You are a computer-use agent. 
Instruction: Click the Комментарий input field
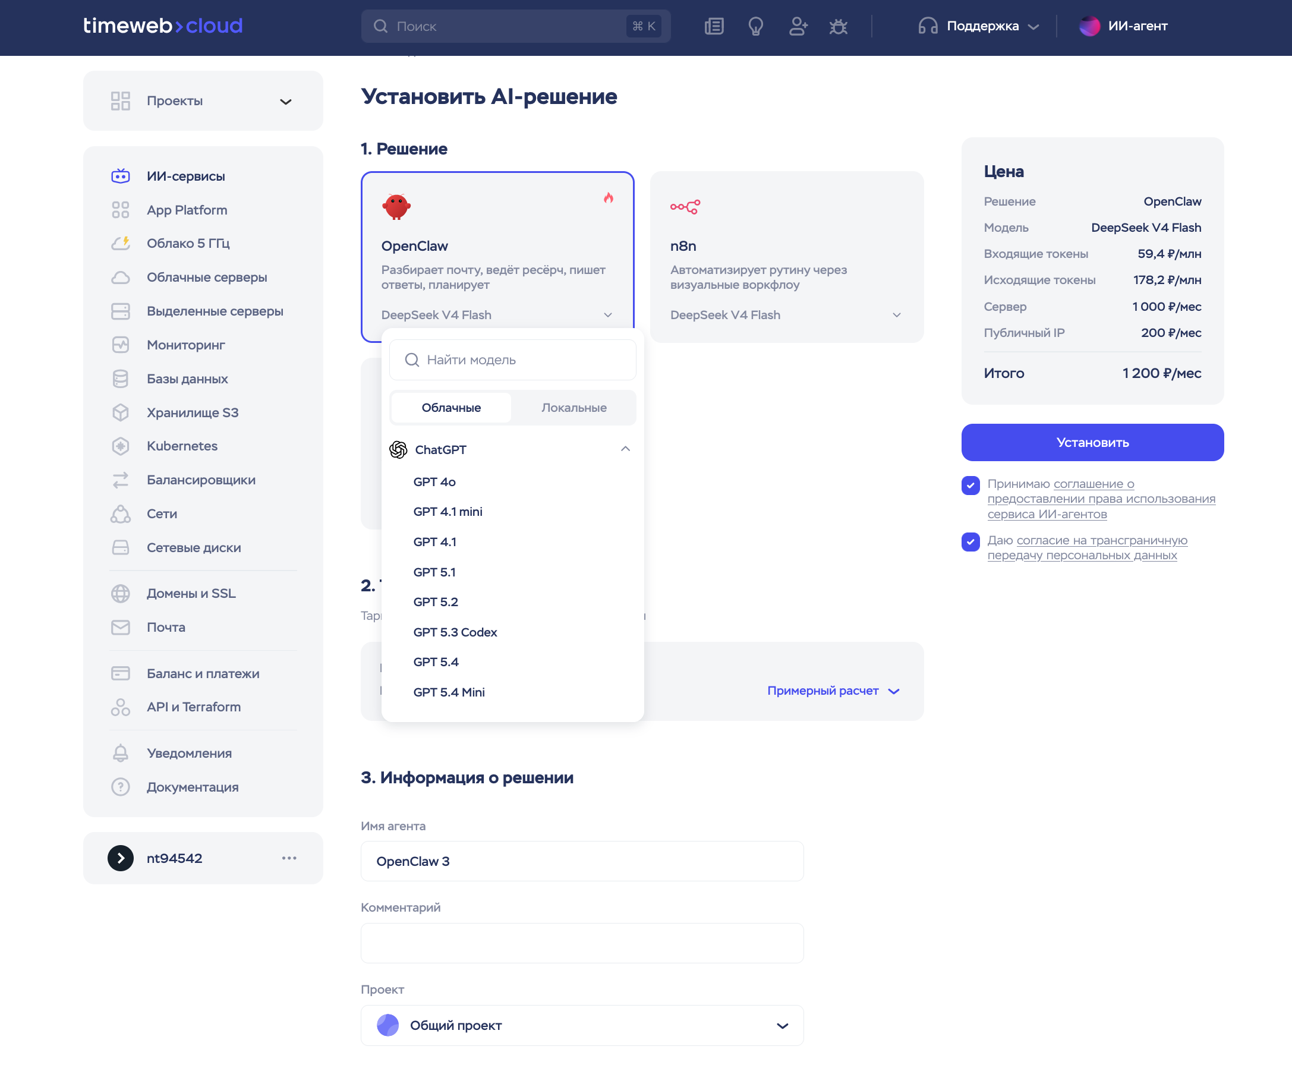[582, 943]
